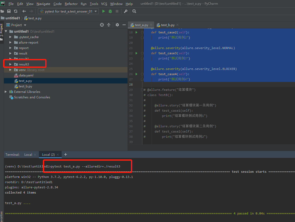Open Project panel gear options
Screen dimensions: 295x222
tap(117, 25)
